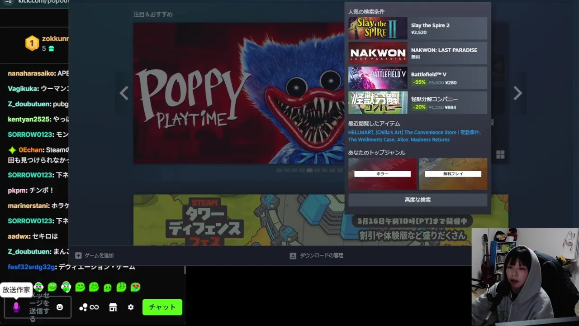Open 高度な検索 advanced search

click(418, 200)
